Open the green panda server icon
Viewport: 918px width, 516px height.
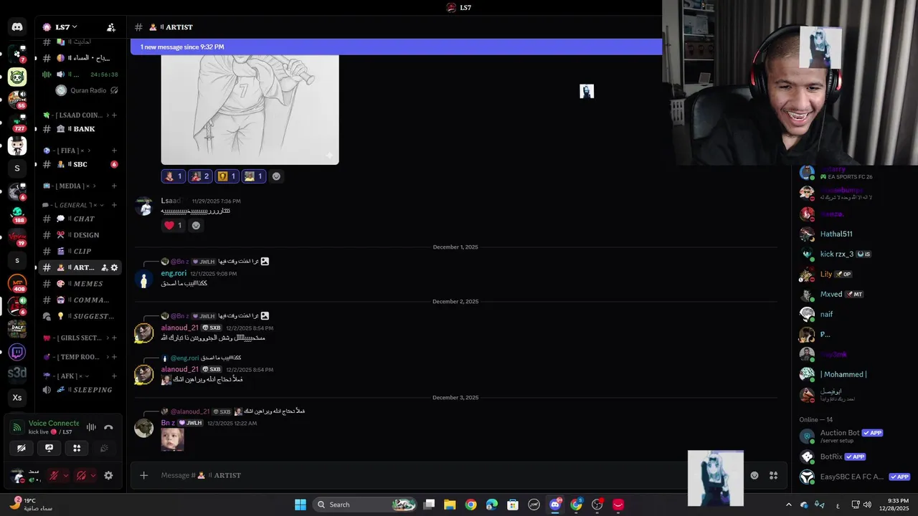click(17, 77)
